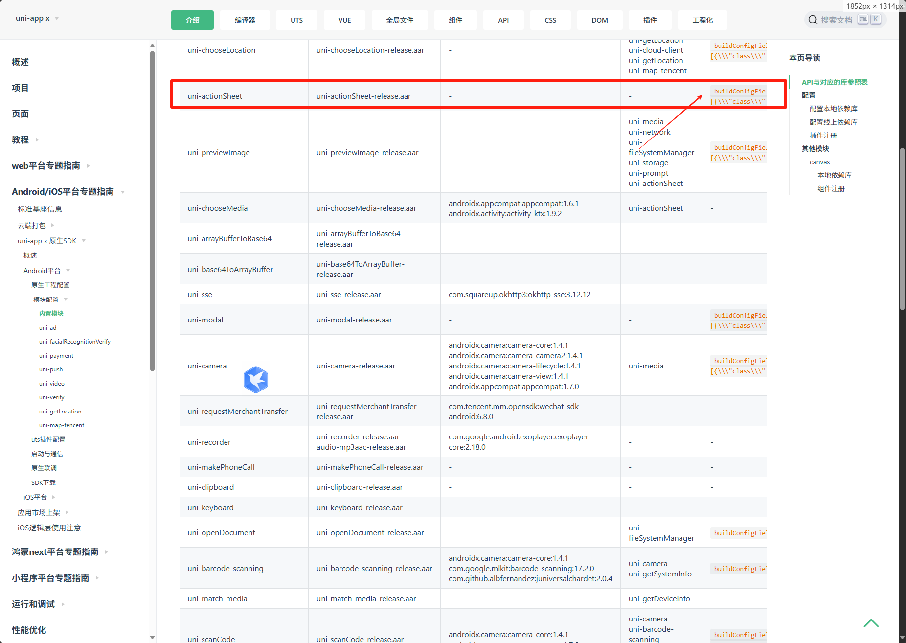Open the DOM tab
The height and width of the screenshot is (643, 906).
pyautogui.click(x=600, y=20)
